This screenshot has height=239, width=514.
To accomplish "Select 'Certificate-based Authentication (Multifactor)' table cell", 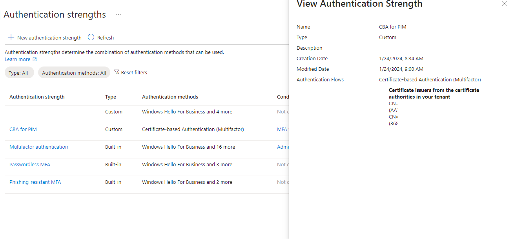I will tap(193, 129).
